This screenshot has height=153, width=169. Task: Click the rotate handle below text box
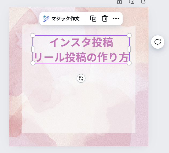81,78
